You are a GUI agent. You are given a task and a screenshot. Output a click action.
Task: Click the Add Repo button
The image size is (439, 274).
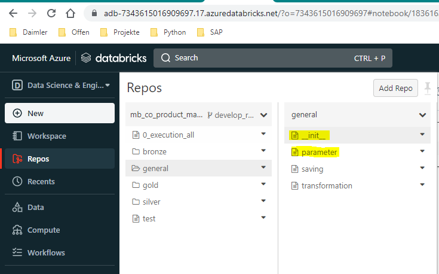395,88
